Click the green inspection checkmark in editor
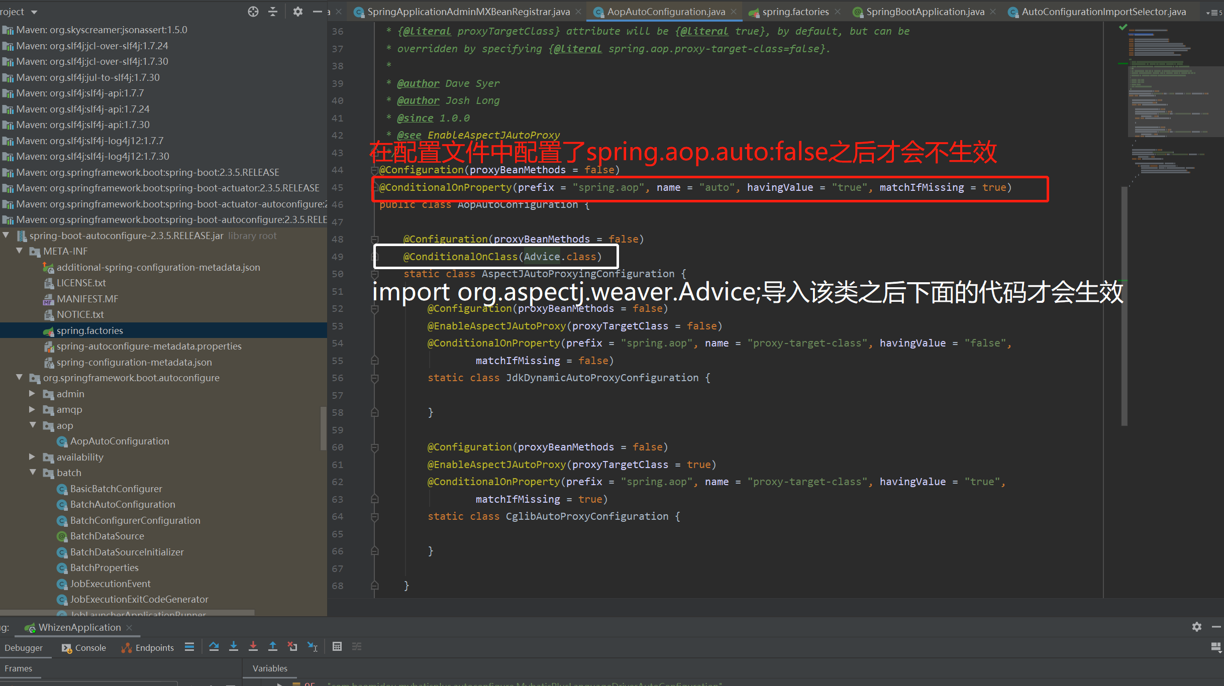 point(1123,27)
